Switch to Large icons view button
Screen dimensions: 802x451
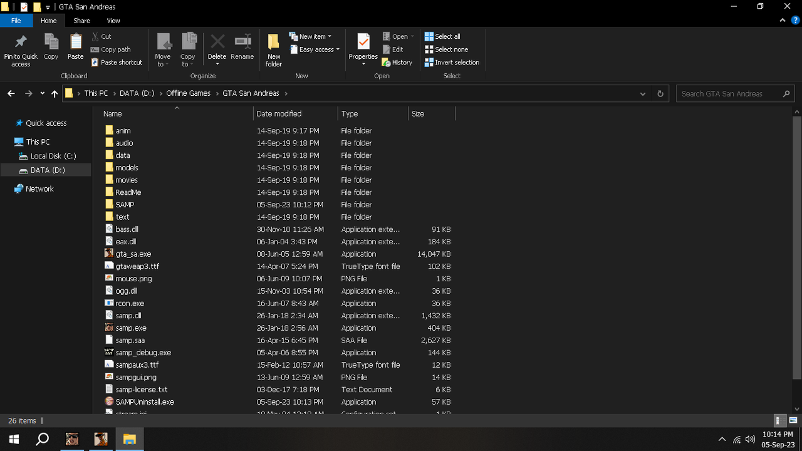[x=793, y=421]
